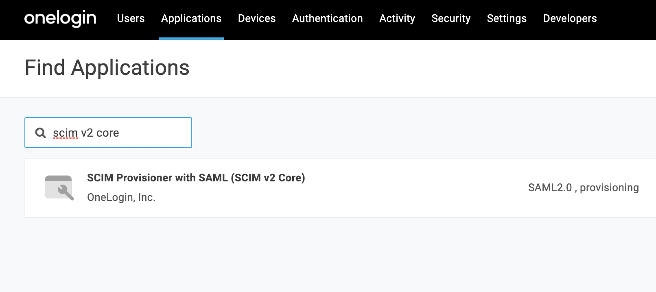Screen dimensions: 656x292
Task: Click the empty area of the search result row
Action: coord(407,188)
